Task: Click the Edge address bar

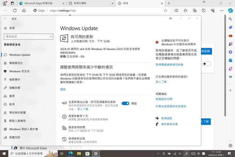Action: [x=100, y=11]
